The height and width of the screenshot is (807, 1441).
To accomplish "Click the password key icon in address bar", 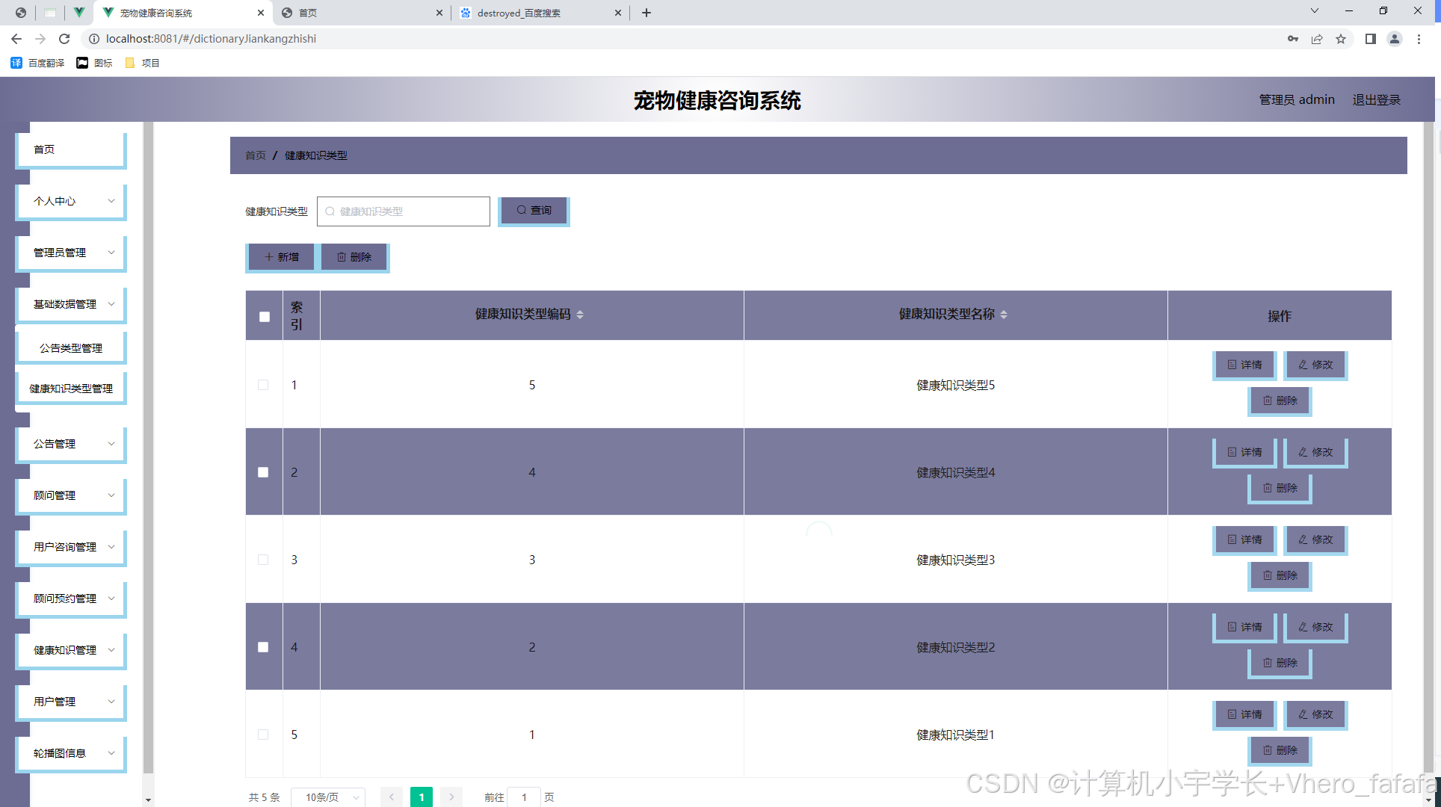I will [x=1292, y=39].
